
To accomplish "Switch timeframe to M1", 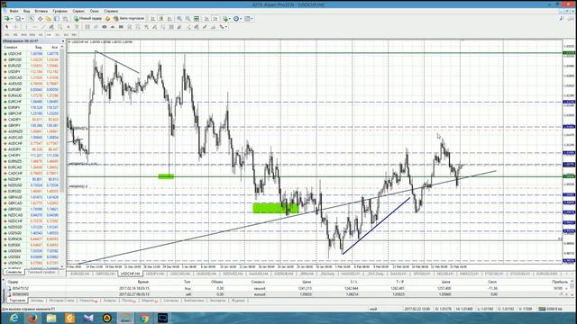I will pos(6,35).
